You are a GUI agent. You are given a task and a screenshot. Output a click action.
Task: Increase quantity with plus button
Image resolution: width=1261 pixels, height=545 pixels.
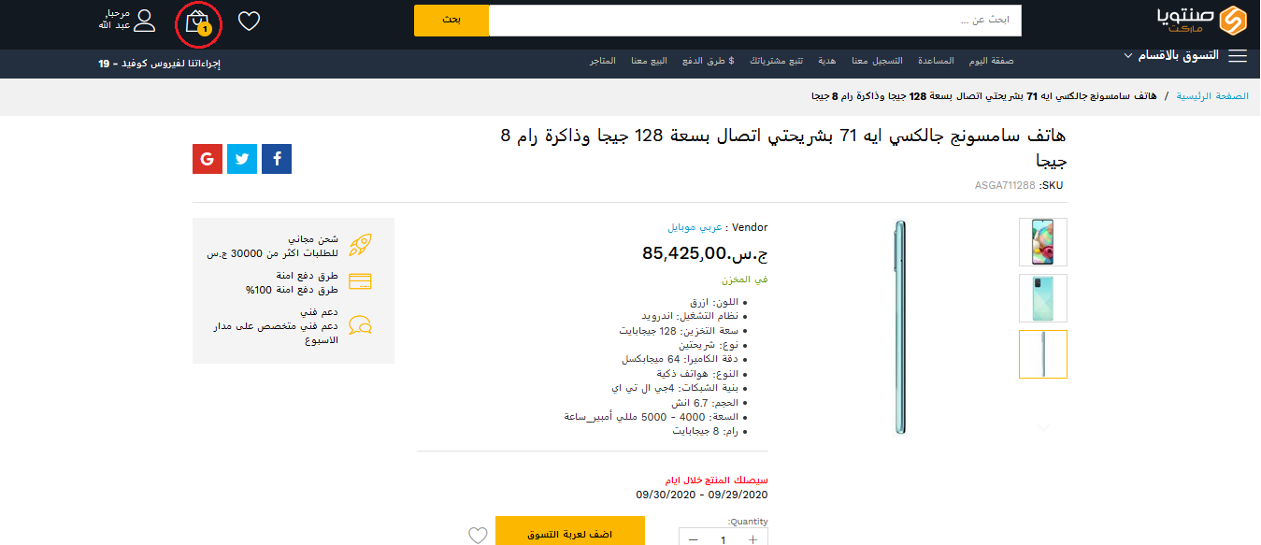coord(753,538)
